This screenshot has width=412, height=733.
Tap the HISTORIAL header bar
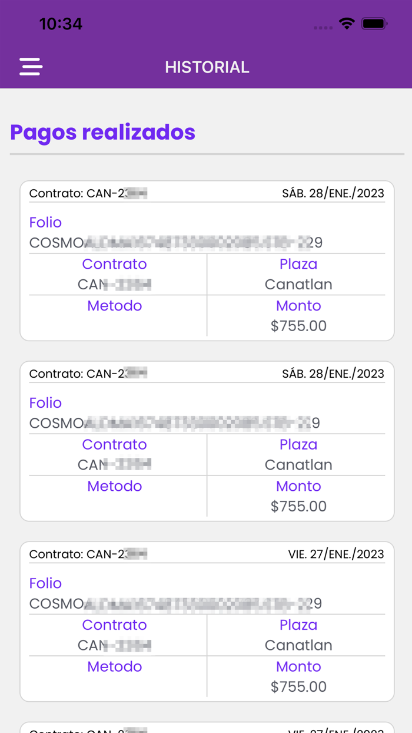point(207,67)
